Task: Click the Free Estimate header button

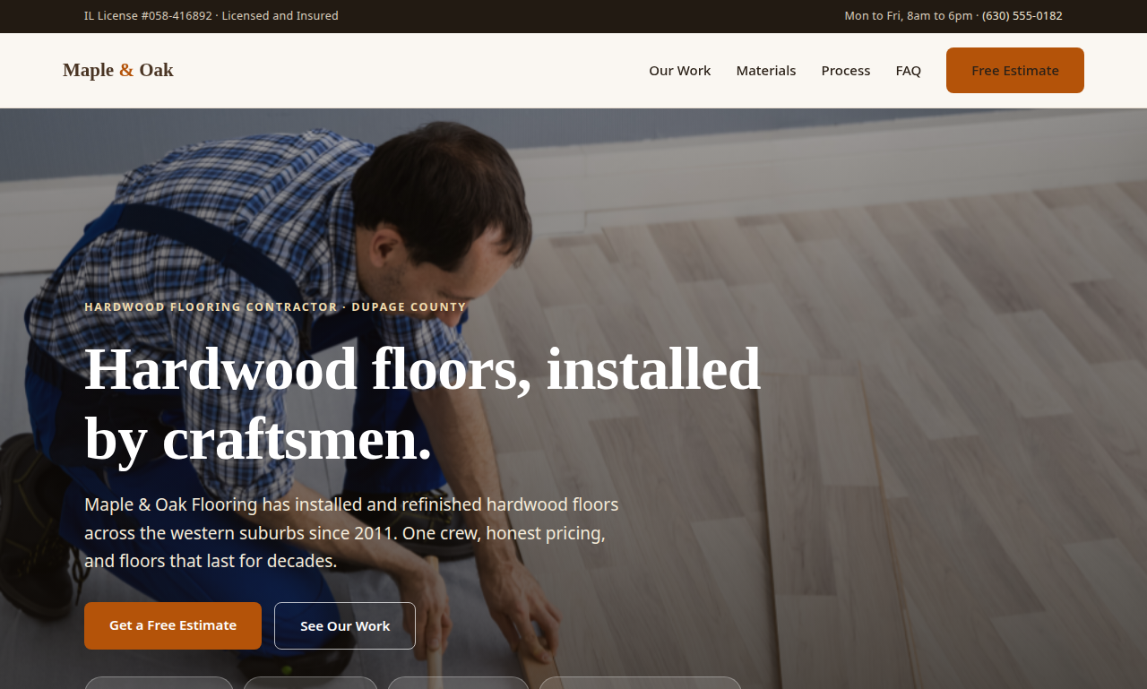Action: (1015, 71)
